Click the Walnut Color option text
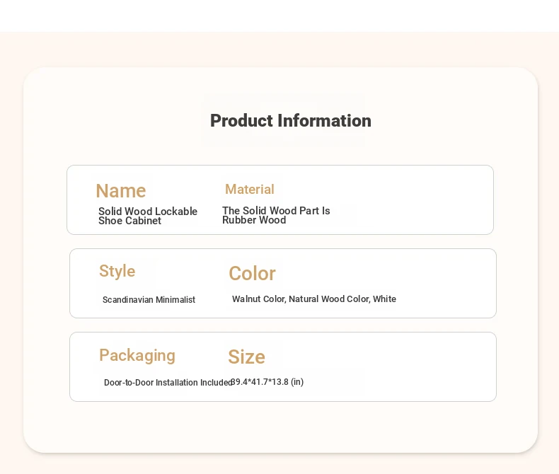This screenshot has width=559, height=474. coord(258,299)
